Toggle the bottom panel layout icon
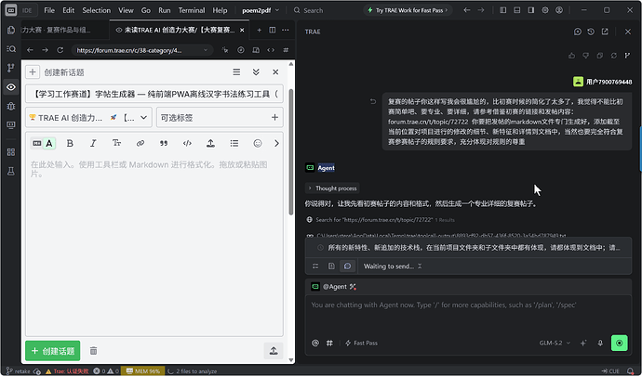642x376 pixels. (517, 10)
